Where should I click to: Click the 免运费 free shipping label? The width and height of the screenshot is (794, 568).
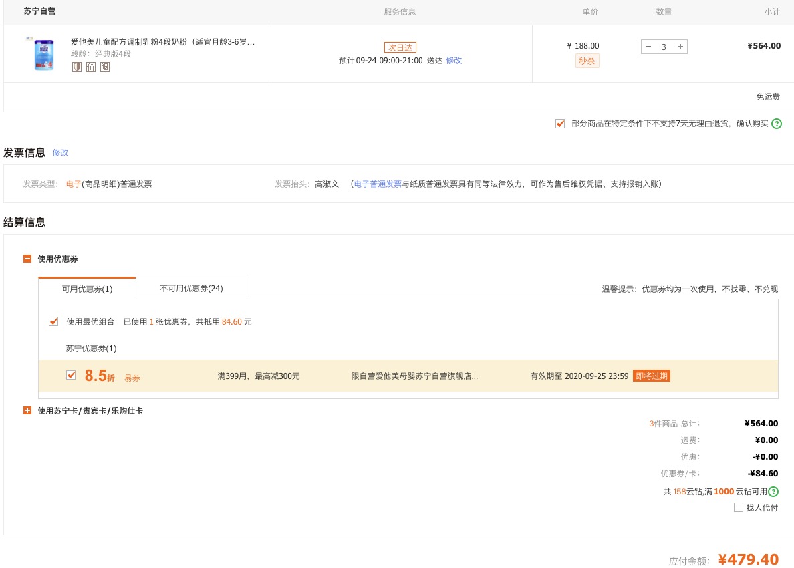pos(768,97)
